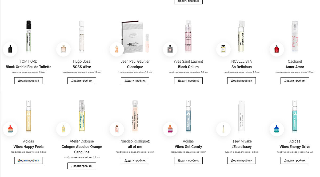Image resolution: width=320 pixels, height=177 pixels.
Task: Add the Yves Saint Laurent Black Opium sample
Action: [x=188, y=81]
